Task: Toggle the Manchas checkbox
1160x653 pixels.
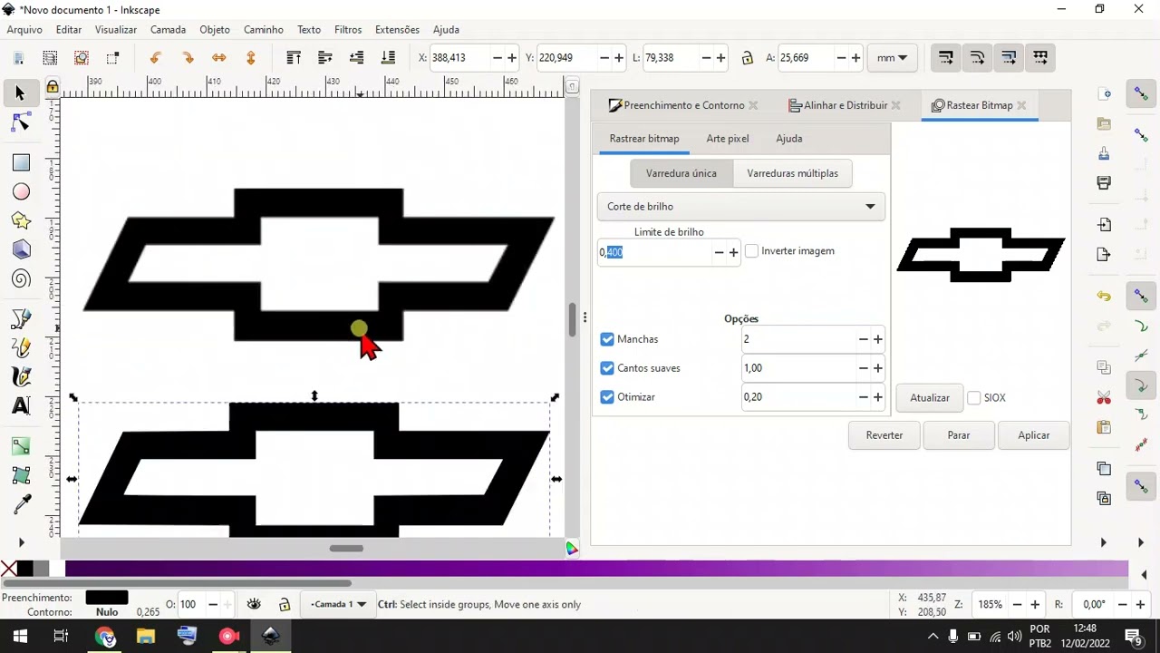Action: [607, 339]
